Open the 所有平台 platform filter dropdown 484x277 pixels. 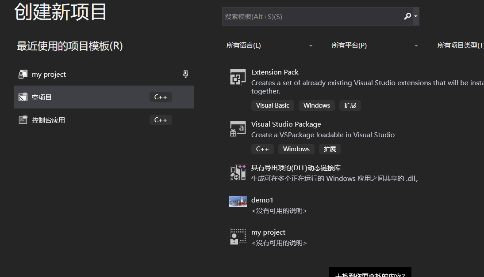374,45
